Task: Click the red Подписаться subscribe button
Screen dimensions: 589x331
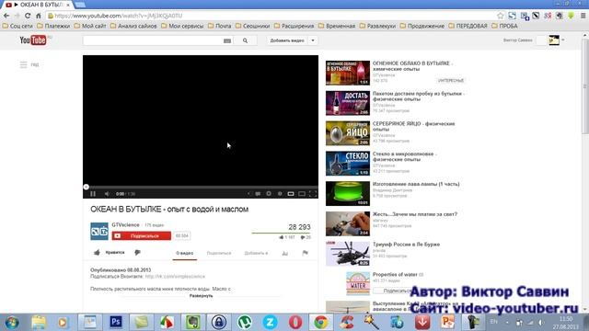Action: click(141, 235)
